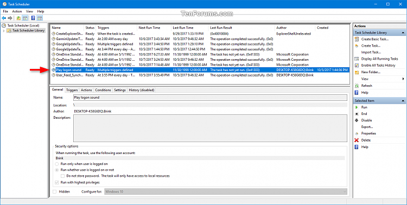Switch to the History (disabled) tab

click(142, 90)
